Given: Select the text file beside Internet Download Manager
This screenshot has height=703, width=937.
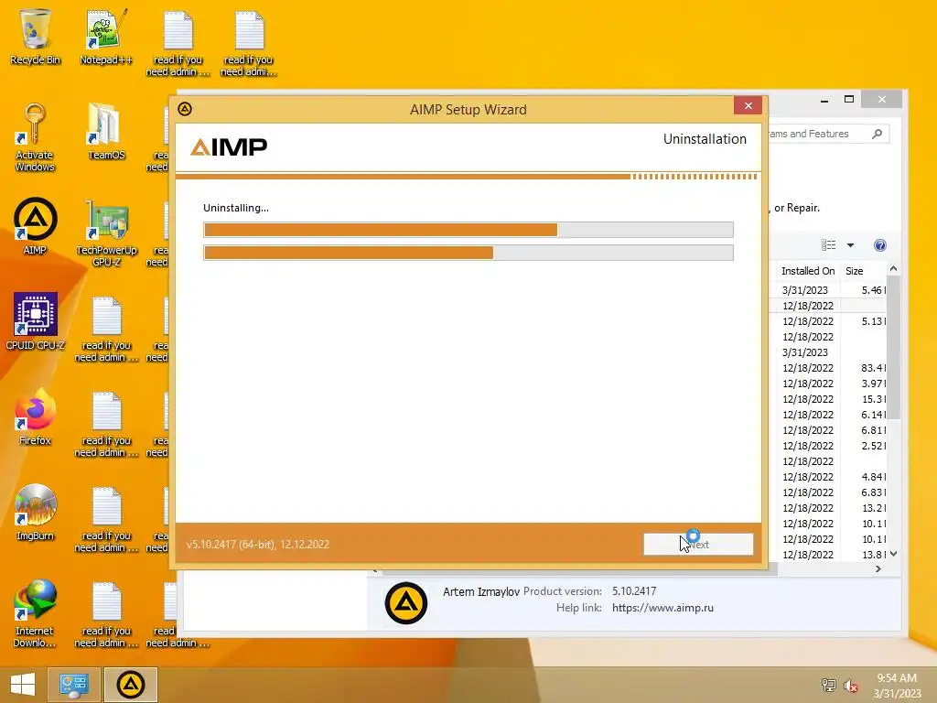Looking at the screenshot, I should tap(106, 614).
